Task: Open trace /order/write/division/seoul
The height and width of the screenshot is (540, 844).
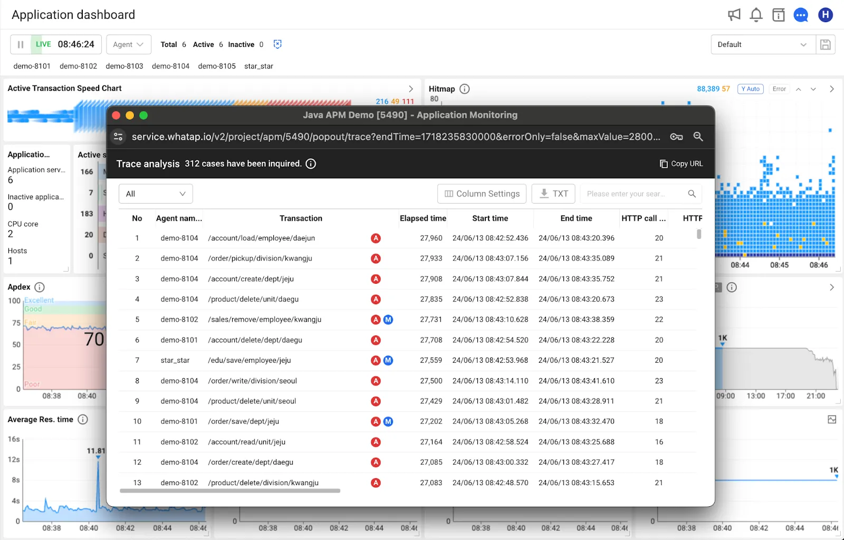Action: click(x=253, y=381)
